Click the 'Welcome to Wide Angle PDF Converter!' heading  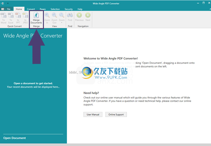click(111, 58)
